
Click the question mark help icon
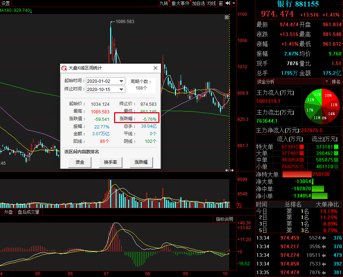click(326, 82)
